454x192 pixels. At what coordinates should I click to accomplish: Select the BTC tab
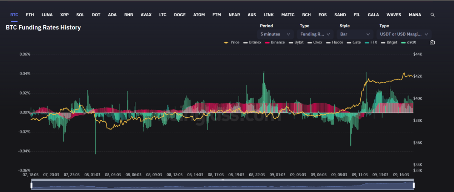tap(14, 15)
